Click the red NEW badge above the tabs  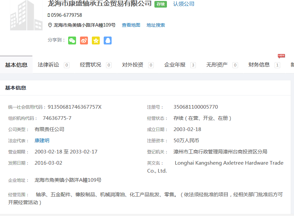pyautogui.click(x=281, y=56)
